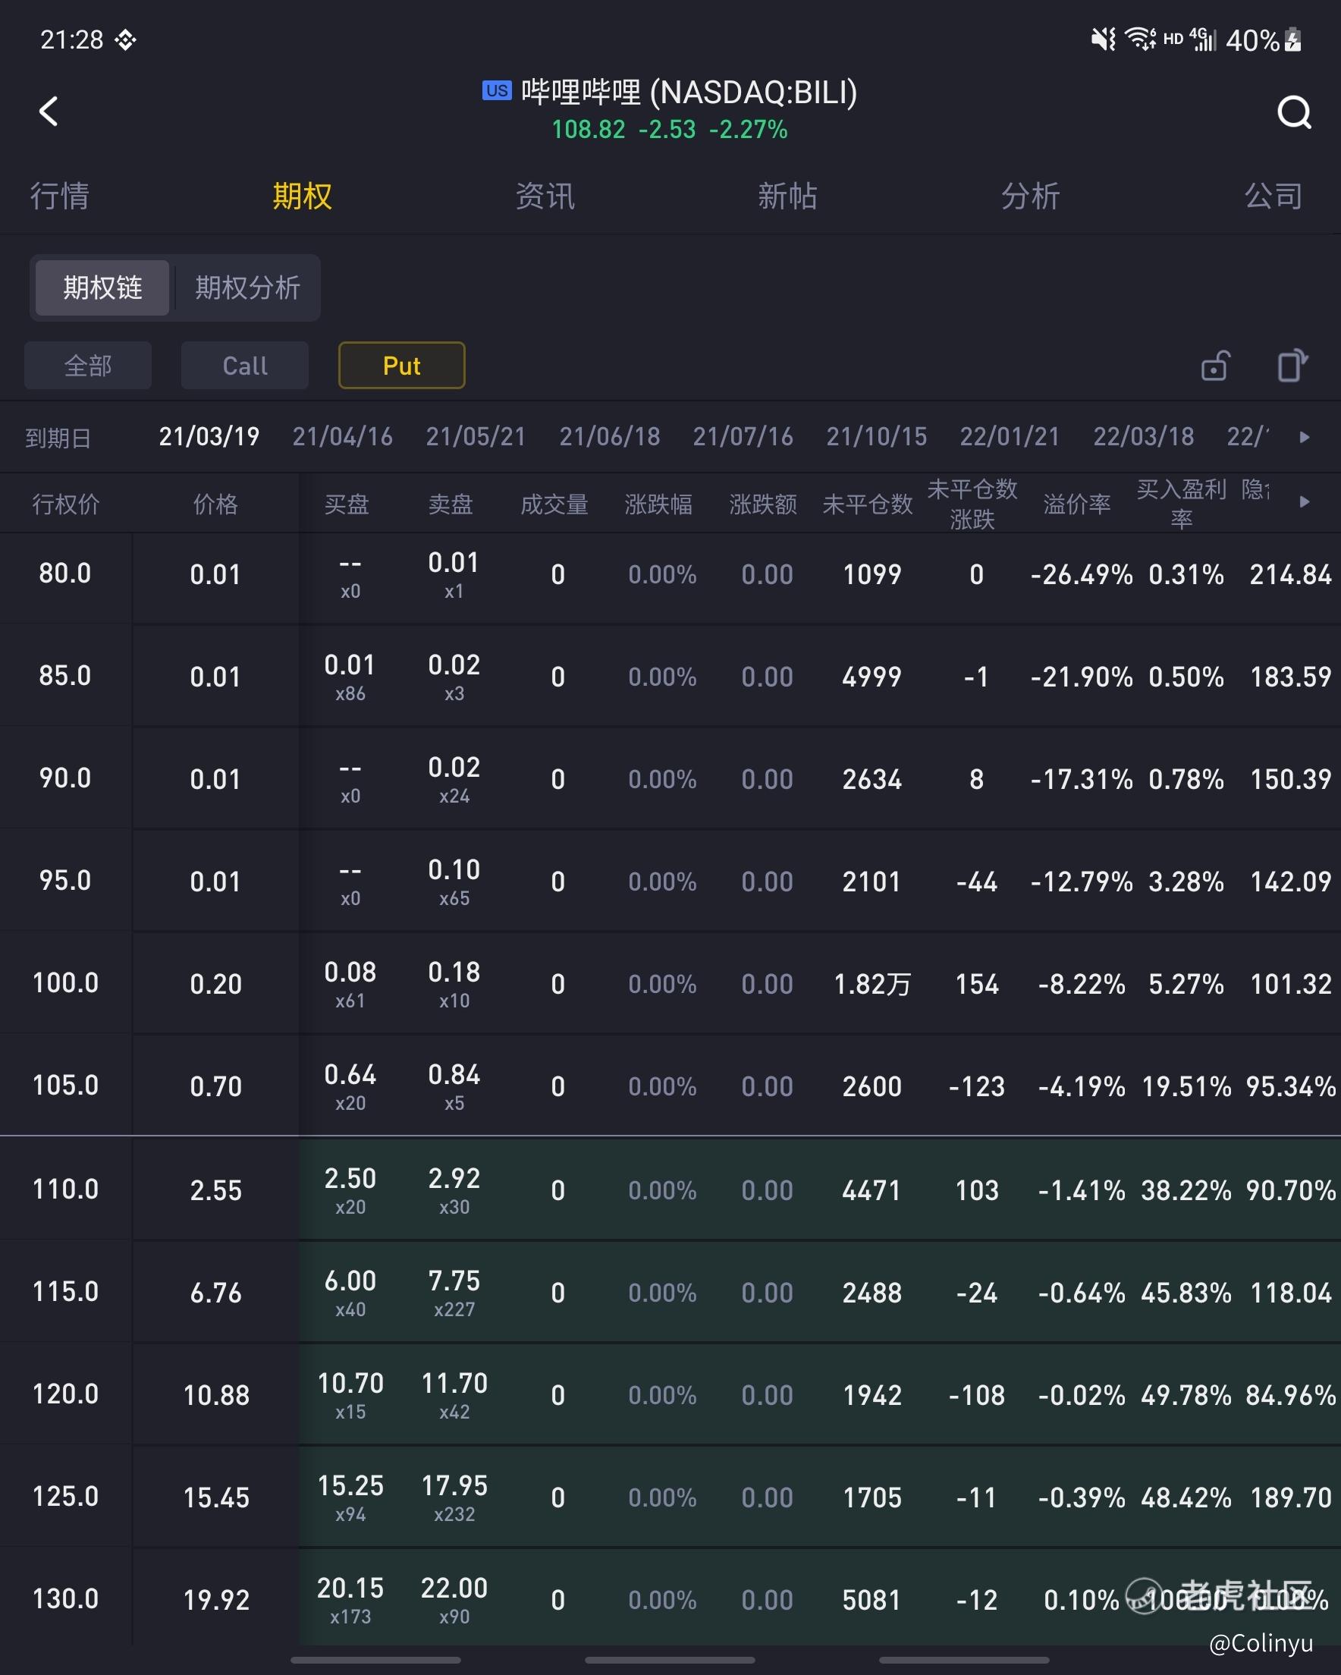Open the 105.0 strike row
The width and height of the screenshot is (1341, 1675).
pos(670,1086)
